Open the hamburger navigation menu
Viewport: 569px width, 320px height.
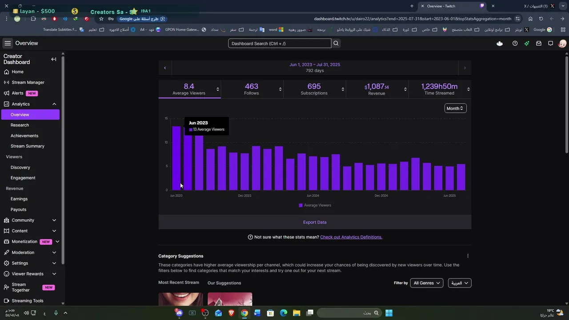coord(8,43)
